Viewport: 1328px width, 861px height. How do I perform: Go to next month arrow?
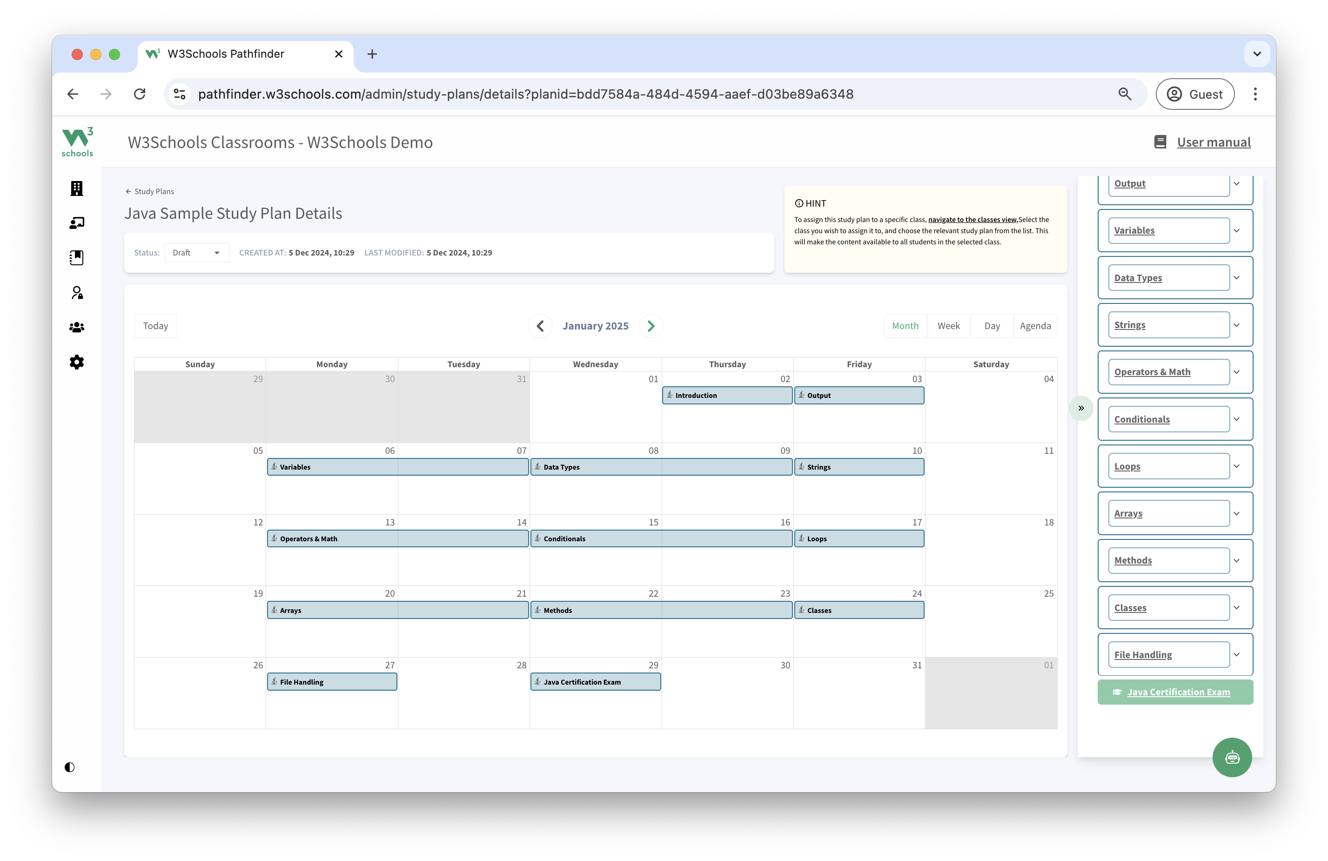651,326
